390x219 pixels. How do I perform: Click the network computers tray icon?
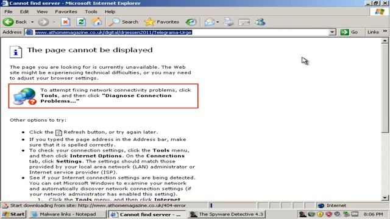pos(346,214)
